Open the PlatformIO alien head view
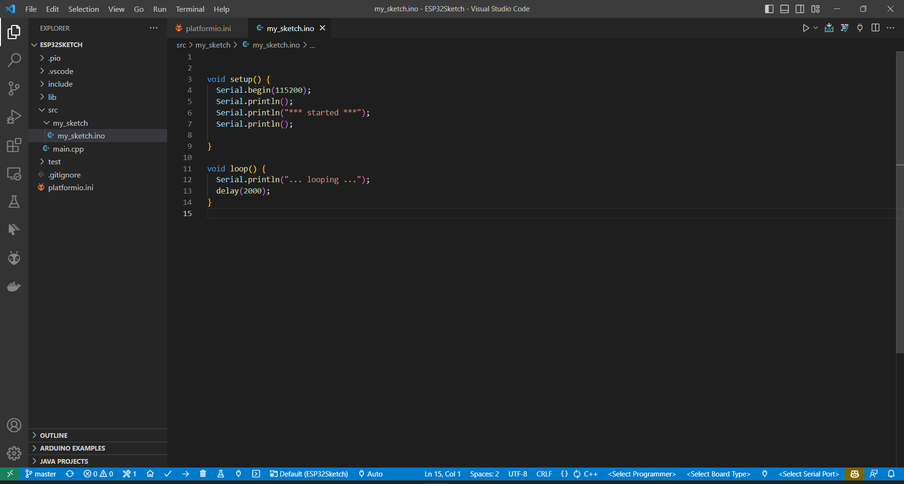 pyautogui.click(x=14, y=258)
